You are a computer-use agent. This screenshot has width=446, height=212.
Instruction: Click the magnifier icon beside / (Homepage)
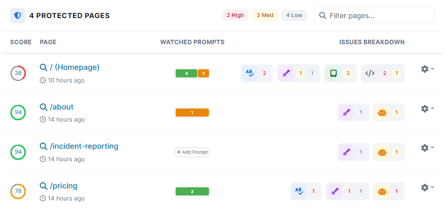pyautogui.click(x=43, y=67)
